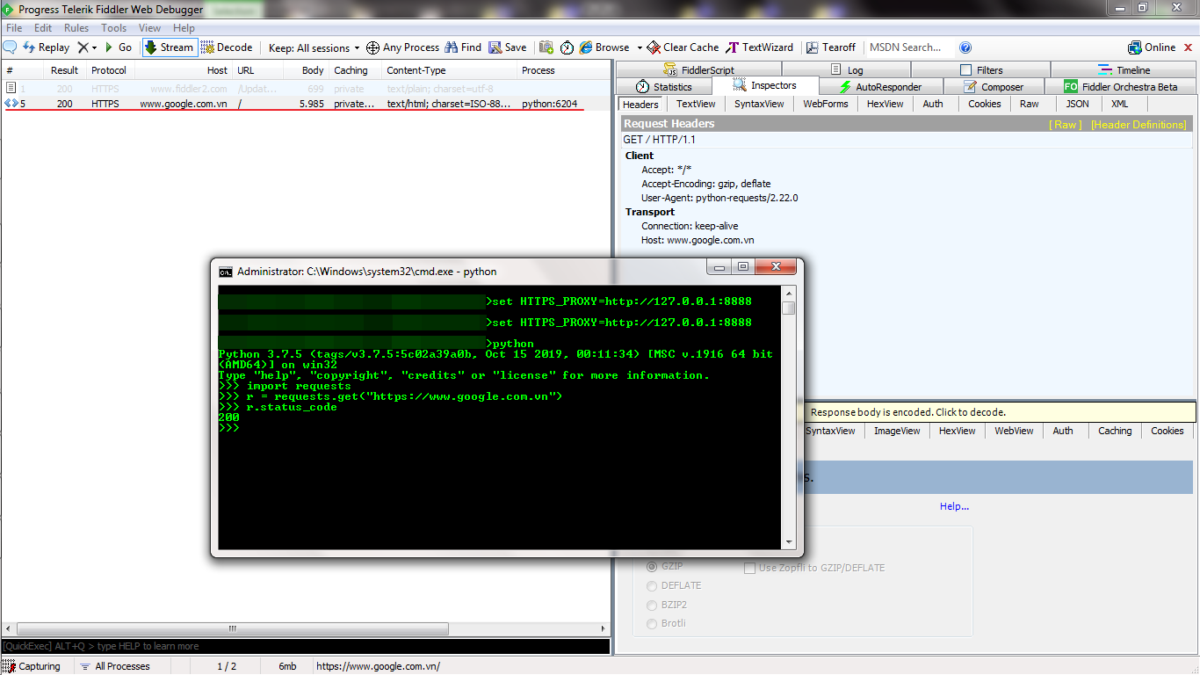Click the MSDN Search input box
The image size is (1200, 675).
(x=909, y=47)
